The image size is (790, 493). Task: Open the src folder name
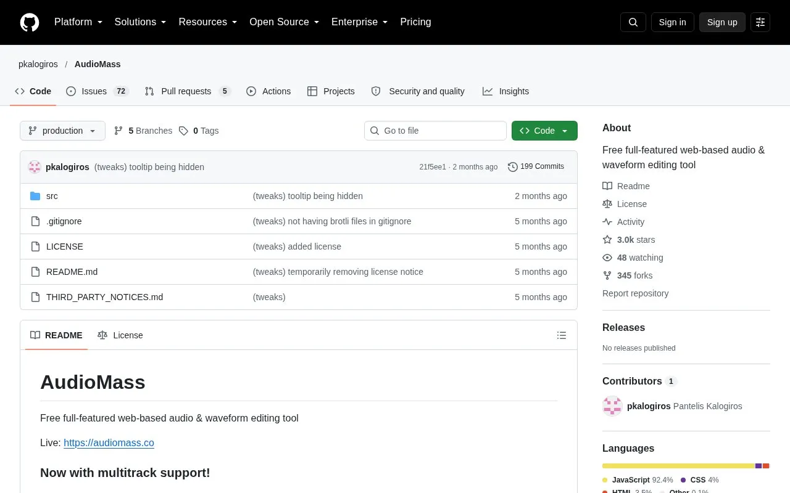(52, 196)
